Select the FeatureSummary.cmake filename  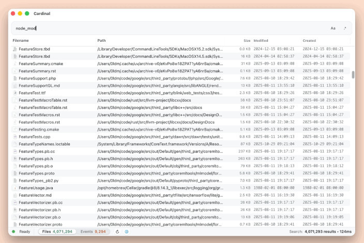coord(41,63)
